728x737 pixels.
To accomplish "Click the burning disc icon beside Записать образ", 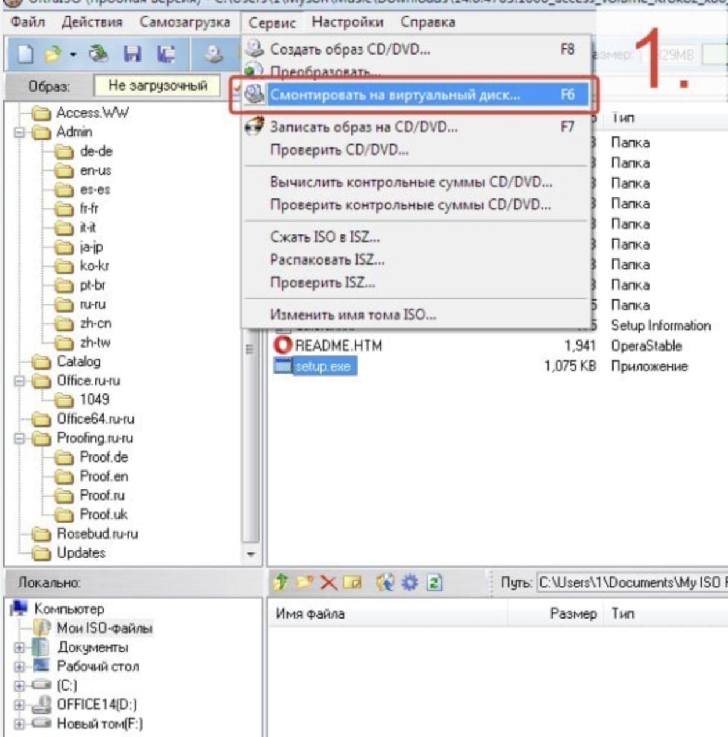I will pos(254,126).
